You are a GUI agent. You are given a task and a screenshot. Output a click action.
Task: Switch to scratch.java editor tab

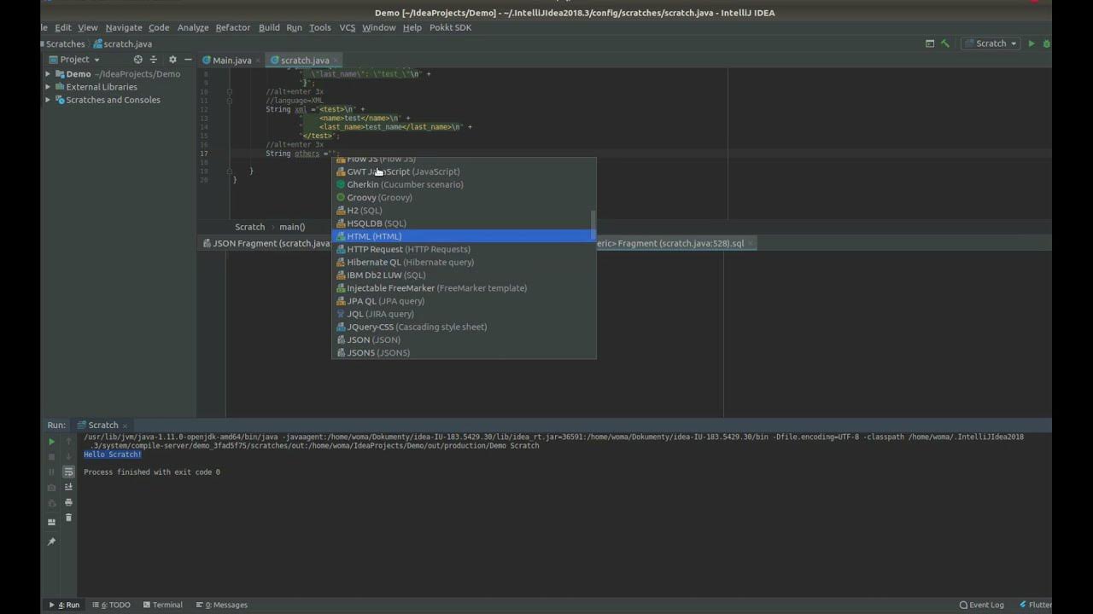(305, 61)
